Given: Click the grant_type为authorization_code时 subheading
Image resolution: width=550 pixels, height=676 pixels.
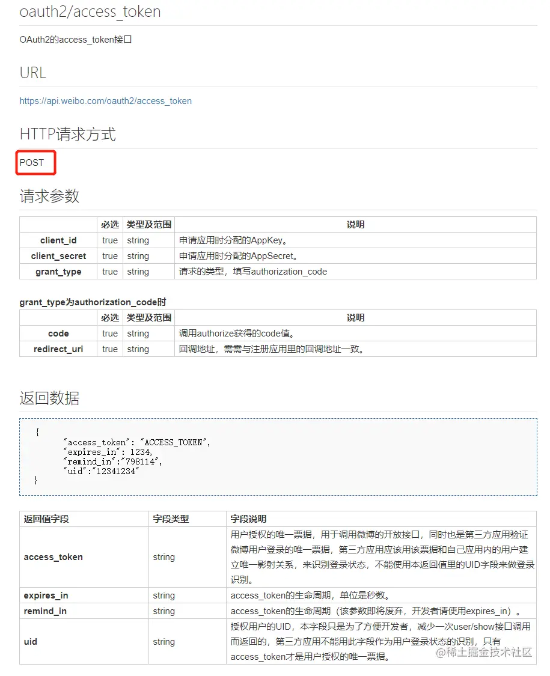Looking at the screenshot, I should pyautogui.click(x=93, y=302).
